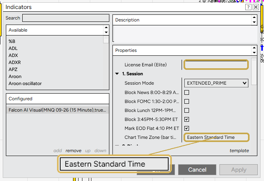Viewport: 264px width, 181px height.
Task: Enable Block News 8:00-8:29 checkbox
Action: tap(187, 92)
